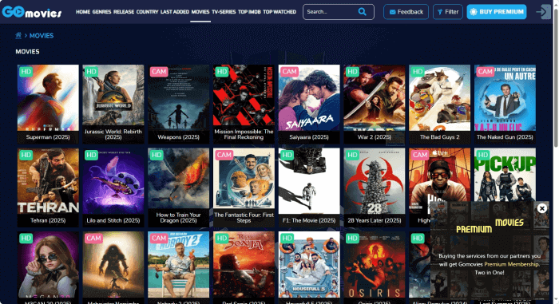Open the GENRES menu
Screen dimensions: 559x304
click(101, 12)
